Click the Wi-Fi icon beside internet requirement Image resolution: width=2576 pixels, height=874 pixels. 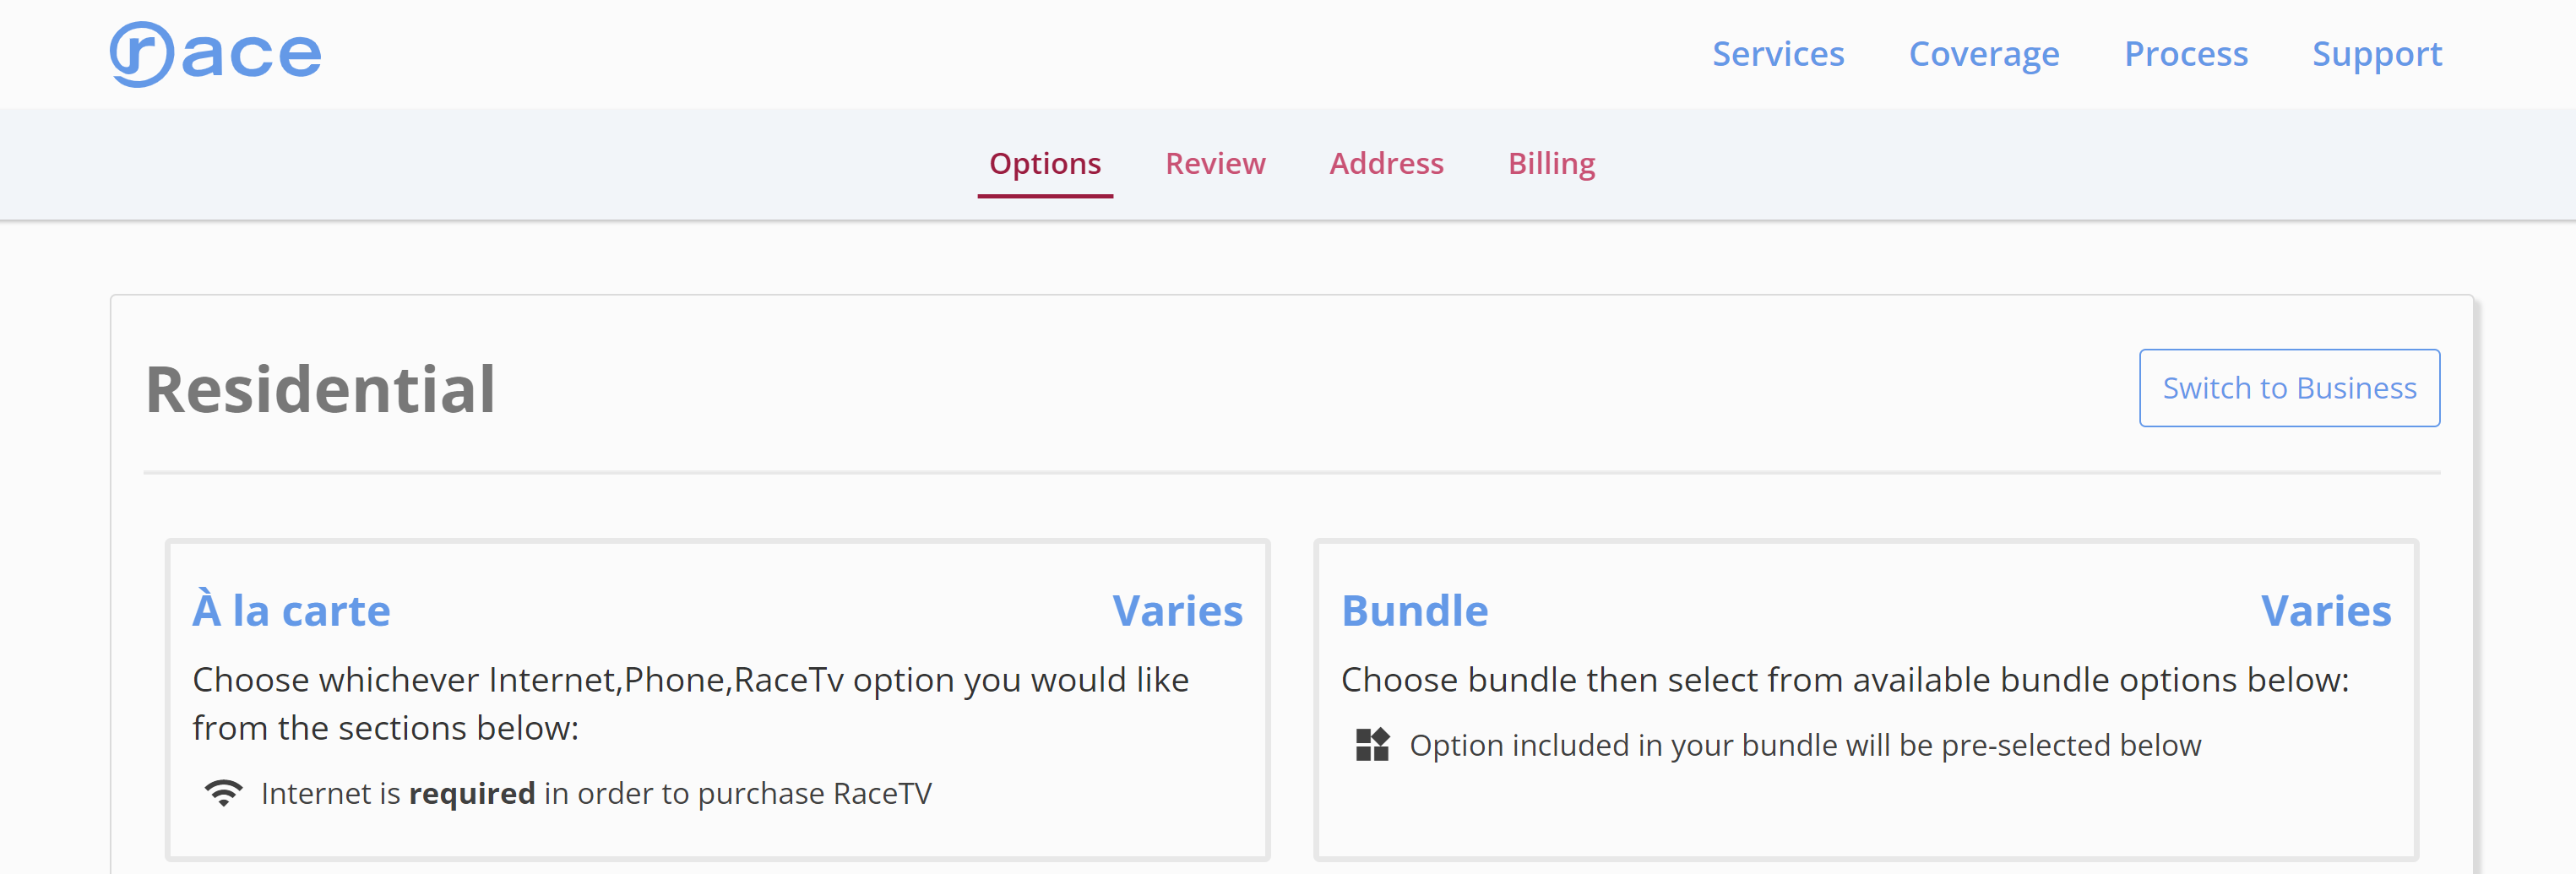coord(223,793)
